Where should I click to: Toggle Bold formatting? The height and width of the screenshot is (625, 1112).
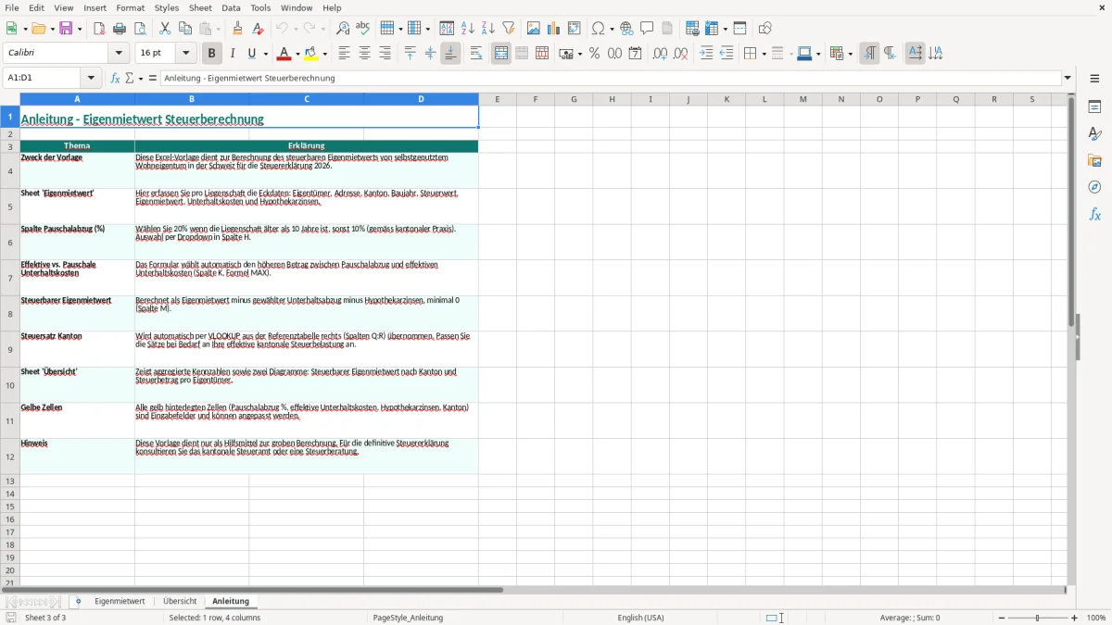click(x=211, y=54)
